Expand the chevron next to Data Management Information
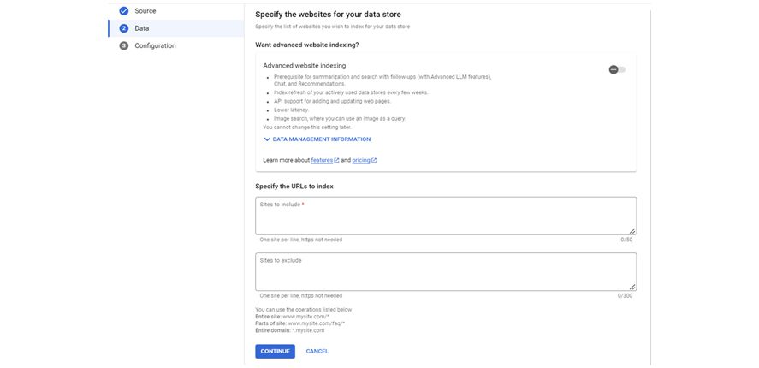This screenshot has width=759, height=368. click(266, 139)
